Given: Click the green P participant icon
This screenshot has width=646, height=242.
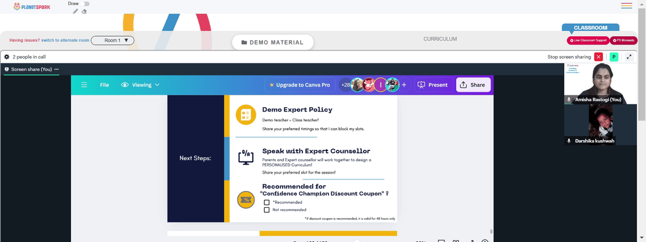Looking at the screenshot, I should (614, 57).
